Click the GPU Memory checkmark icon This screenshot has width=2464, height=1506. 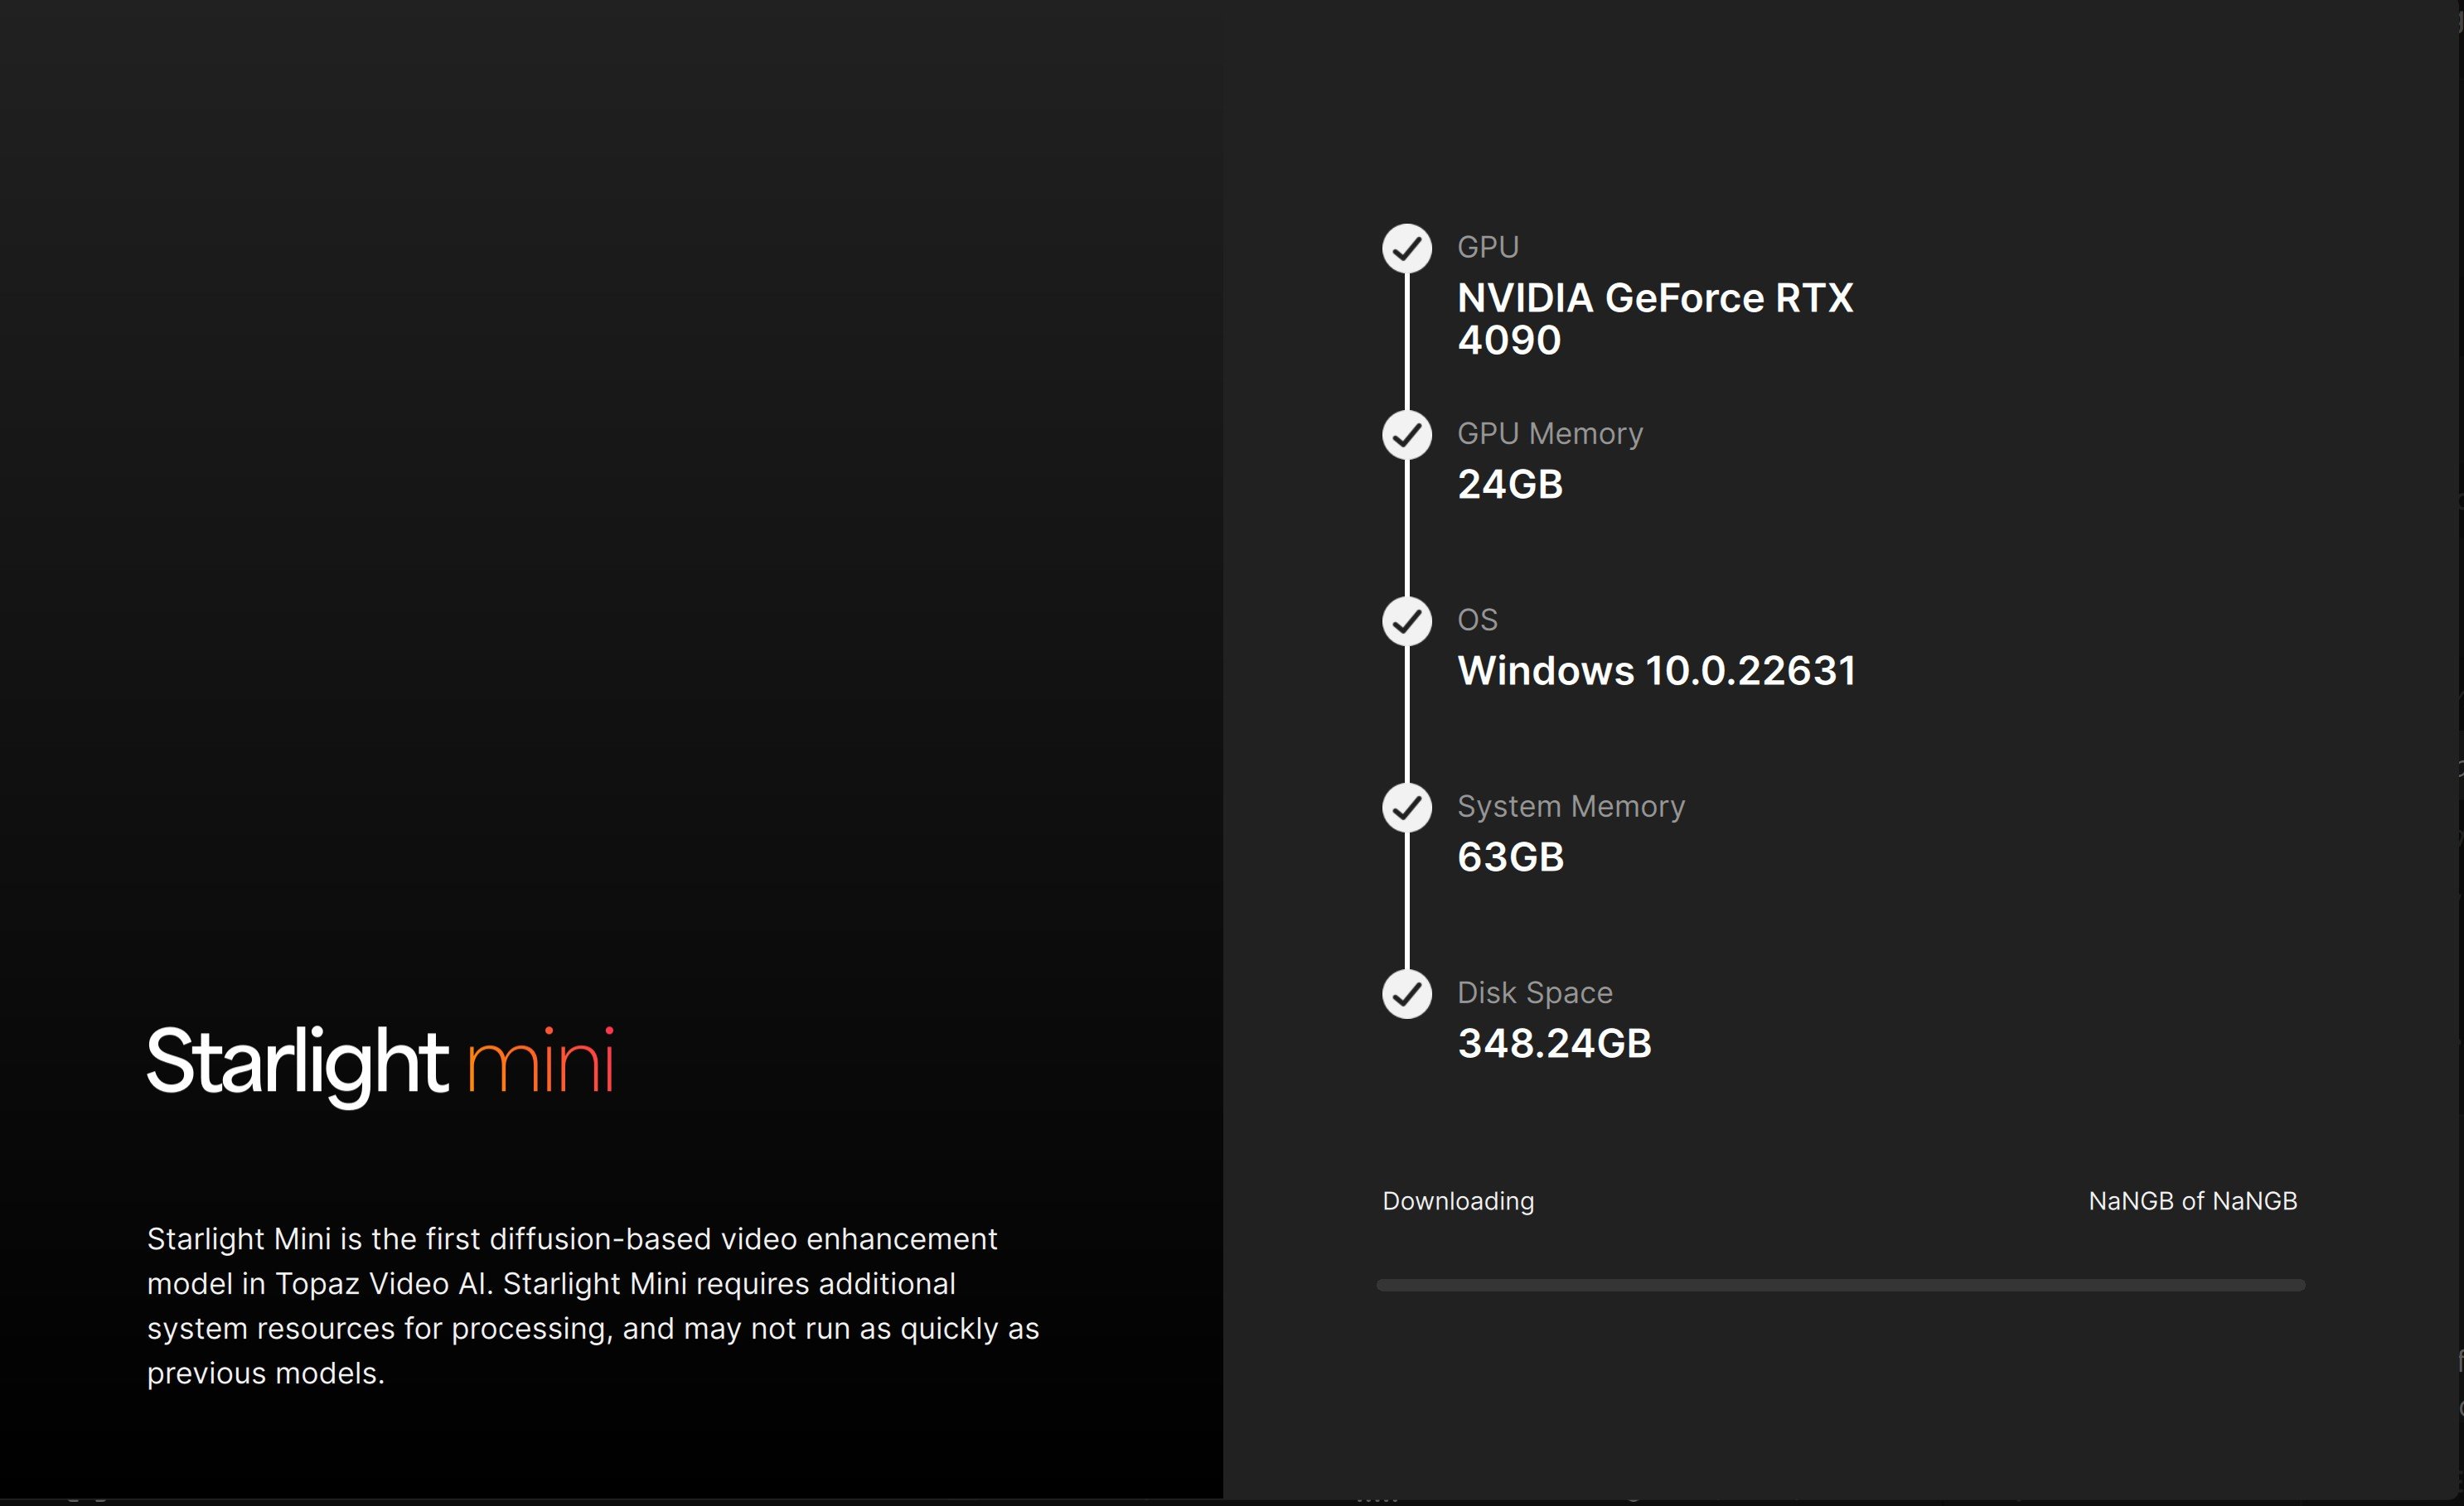point(1406,435)
